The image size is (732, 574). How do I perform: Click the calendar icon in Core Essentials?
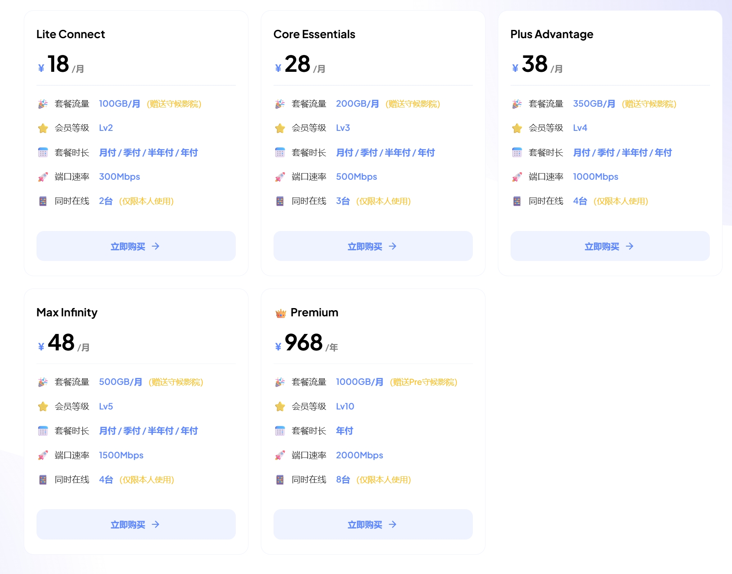(280, 153)
